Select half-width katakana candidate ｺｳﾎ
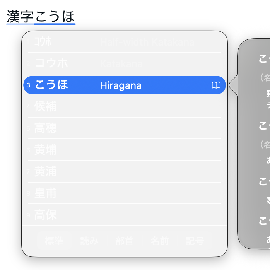 point(43,42)
